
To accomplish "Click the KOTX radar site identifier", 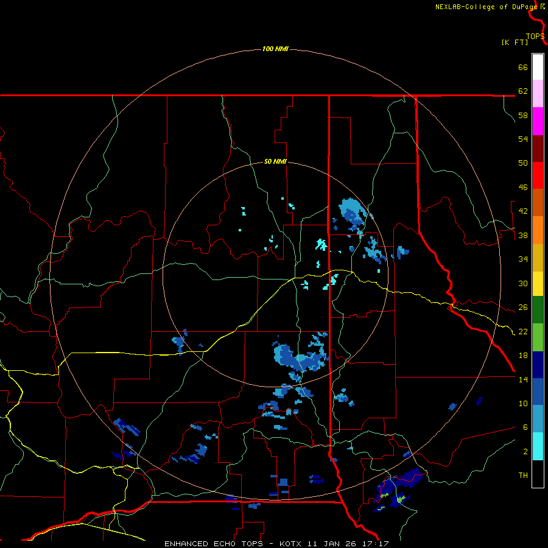I will pos(292,544).
